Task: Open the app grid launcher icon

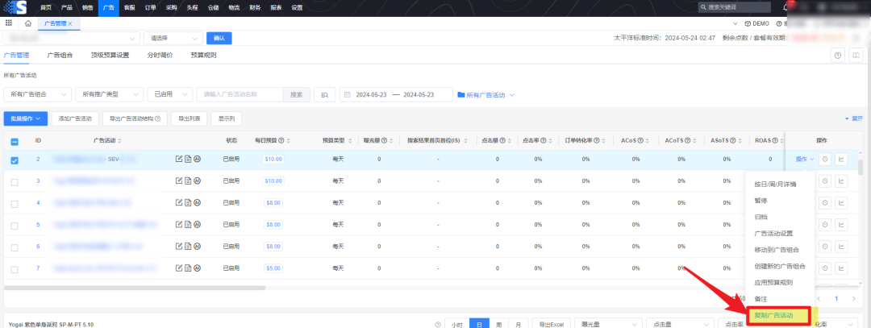Action: (x=8, y=23)
